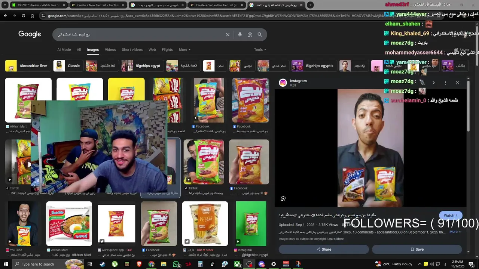The height and width of the screenshot is (269, 479).
Task: Switch to Create a Single-Use Tier List tab
Action: [216, 5]
